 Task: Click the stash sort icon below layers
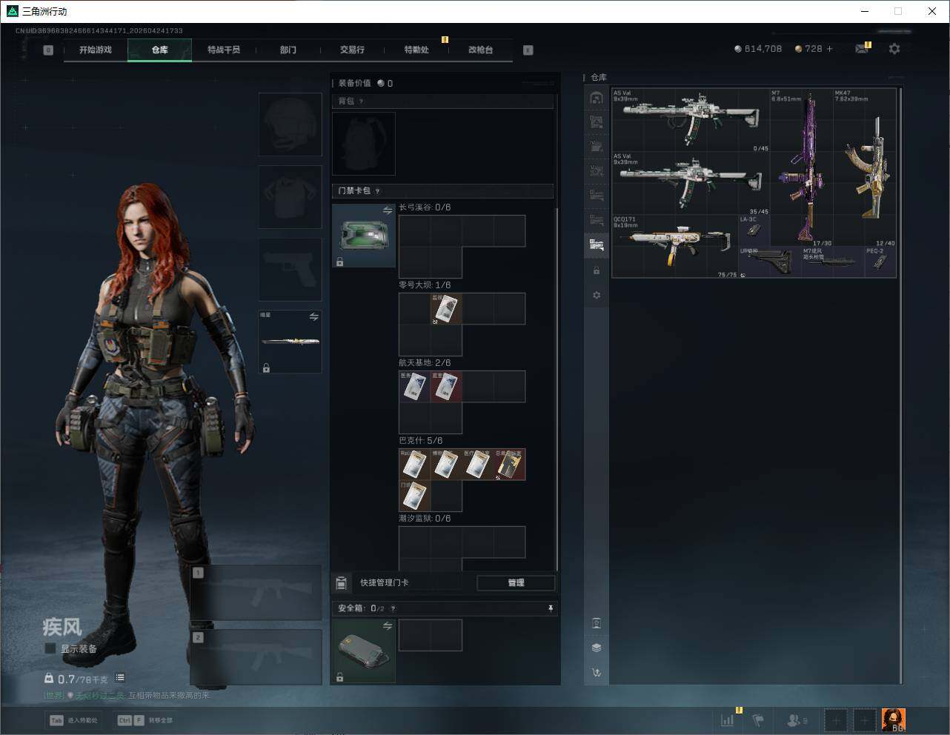[597, 673]
